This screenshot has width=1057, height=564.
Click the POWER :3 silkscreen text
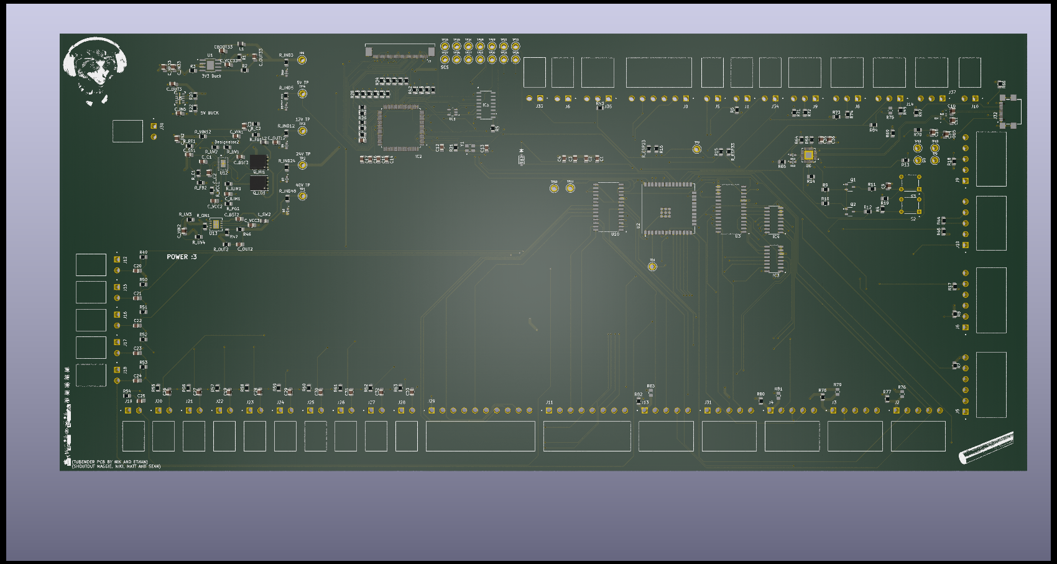coord(182,257)
